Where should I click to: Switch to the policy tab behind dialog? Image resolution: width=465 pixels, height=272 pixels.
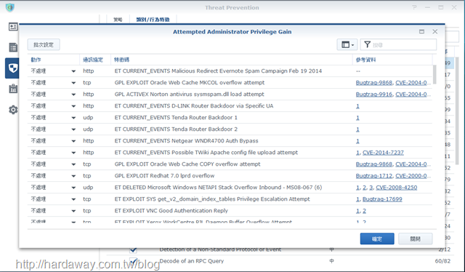click(x=118, y=20)
